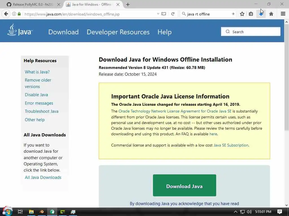Open site information icon in address bar
289x216 pixels.
(14, 14)
